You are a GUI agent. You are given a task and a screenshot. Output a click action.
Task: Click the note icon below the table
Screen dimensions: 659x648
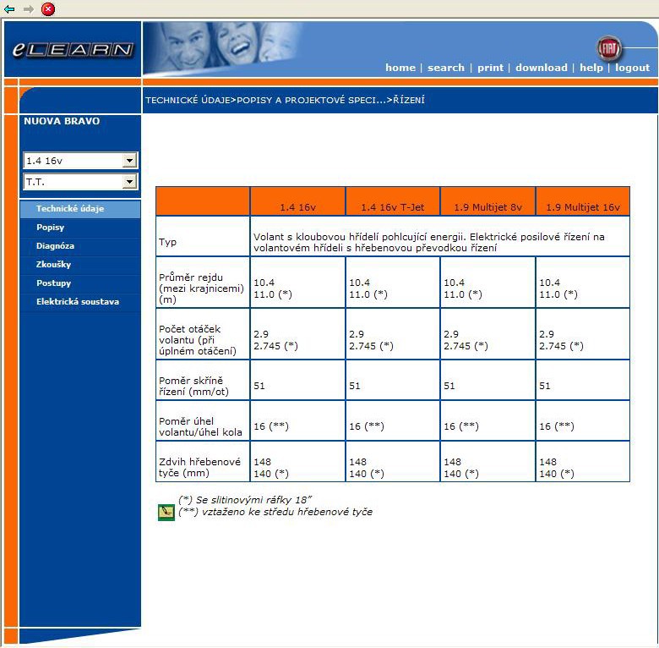coord(166,512)
